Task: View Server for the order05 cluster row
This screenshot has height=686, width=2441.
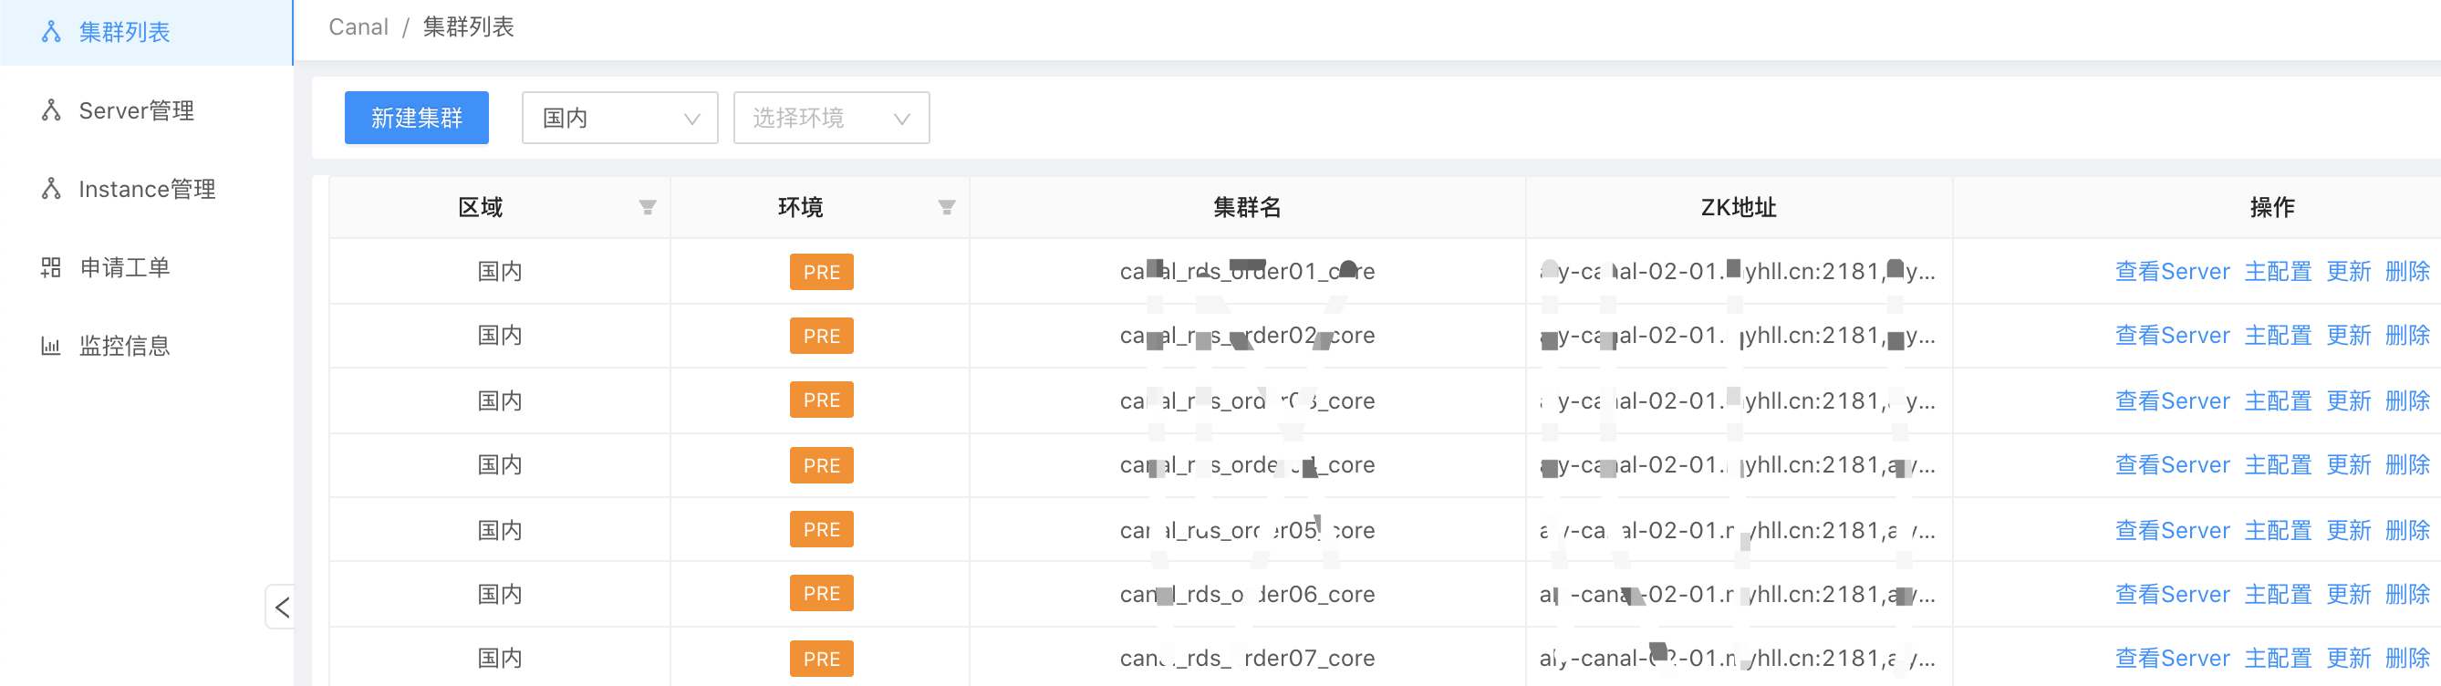Action: pos(2172,531)
